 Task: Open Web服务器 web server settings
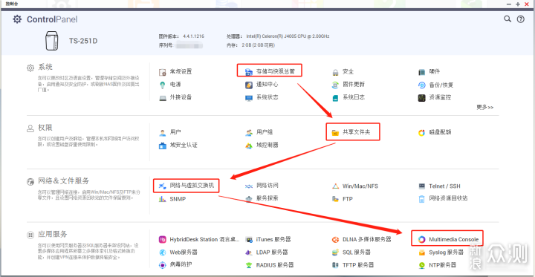click(178, 252)
